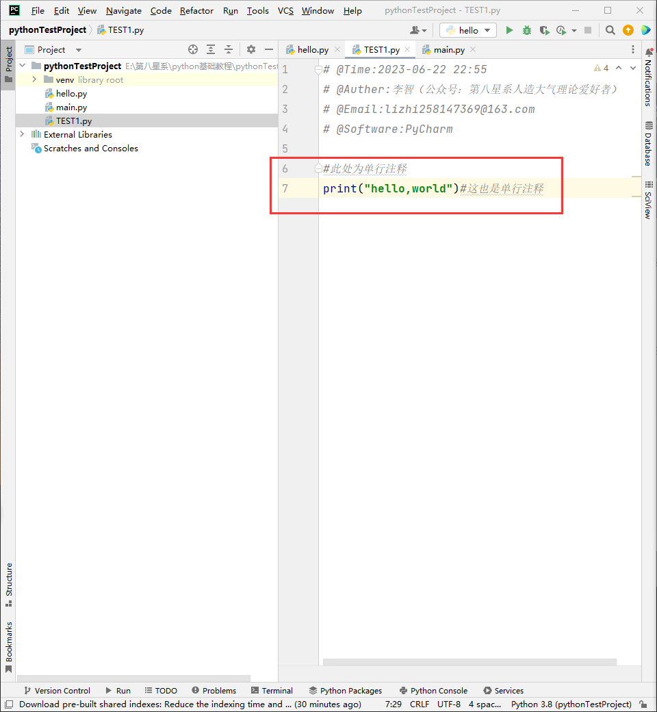Expand the venv folder
The image size is (657, 712).
point(34,79)
